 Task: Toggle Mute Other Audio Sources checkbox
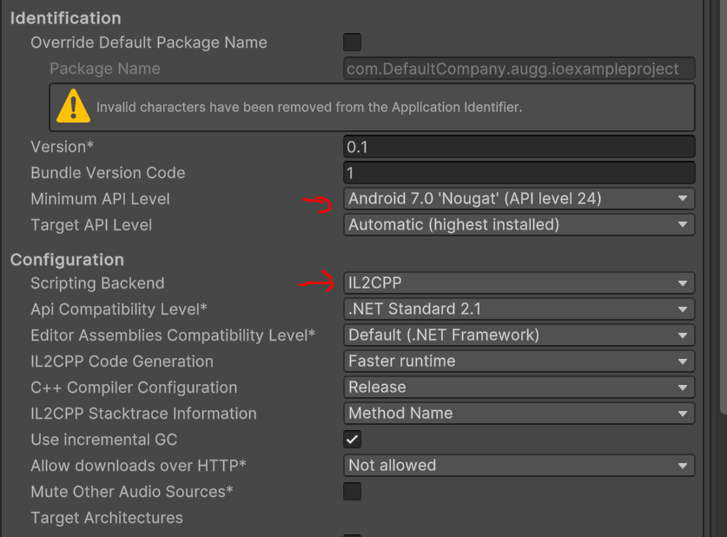tap(352, 492)
